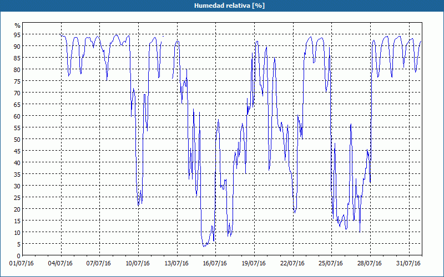
Task: Select the 60 y-axis label
Action: pos(17,116)
